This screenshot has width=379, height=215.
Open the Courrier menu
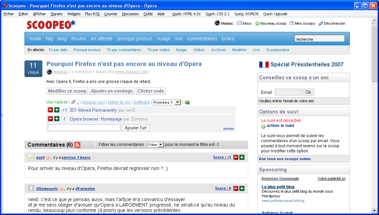[x=111, y=14]
